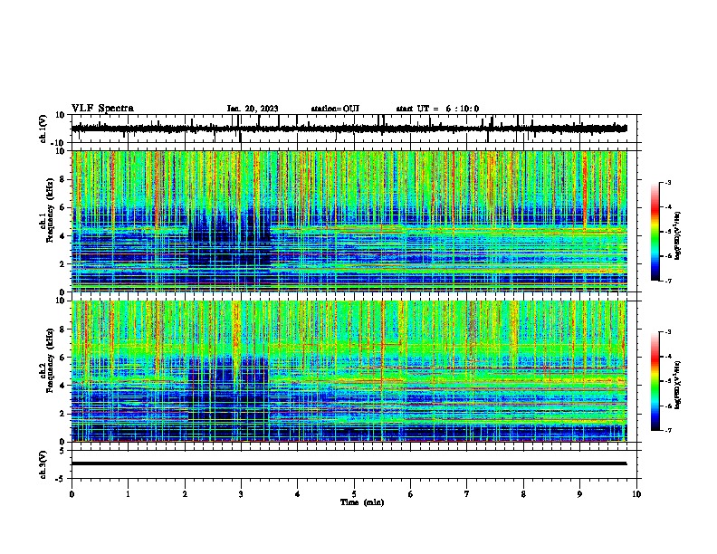
Task: Pick the ch.2 spectrogram color scale bar
Action: point(655,381)
